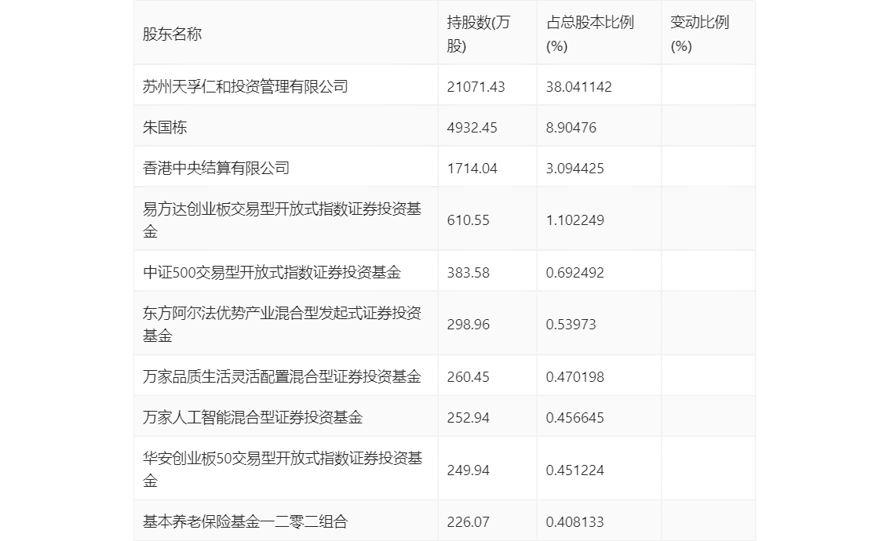
Task: Select the value 249.94
Action: [x=468, y=470]
